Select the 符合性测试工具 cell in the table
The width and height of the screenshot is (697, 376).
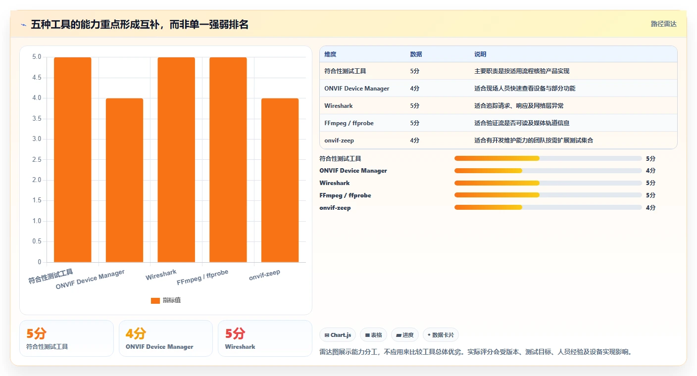345,71
